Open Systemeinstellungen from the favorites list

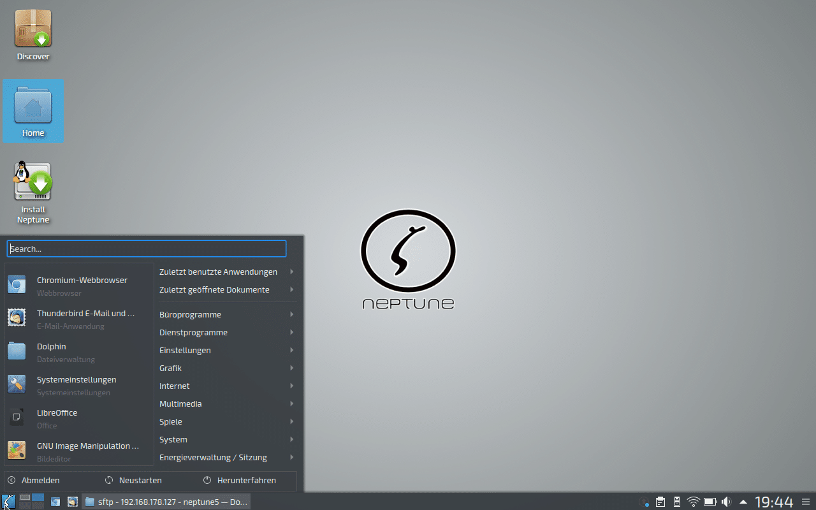tap(80, 385)
